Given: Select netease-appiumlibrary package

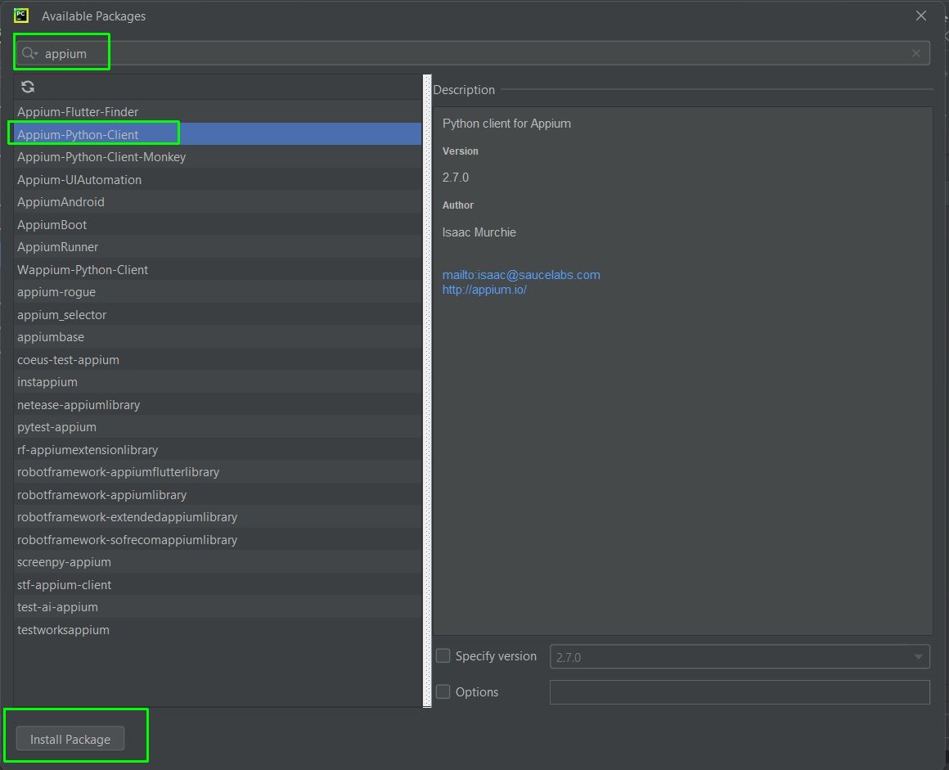Looking at the screenshot, I should point(218,404).
